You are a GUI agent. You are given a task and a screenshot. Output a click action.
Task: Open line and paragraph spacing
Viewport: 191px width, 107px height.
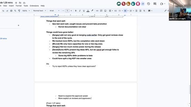(x=115, y=11)
